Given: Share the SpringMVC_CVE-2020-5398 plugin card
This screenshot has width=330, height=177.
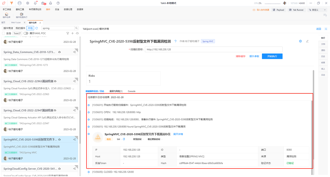Looking at the screenshot, I should click(75, 139).
